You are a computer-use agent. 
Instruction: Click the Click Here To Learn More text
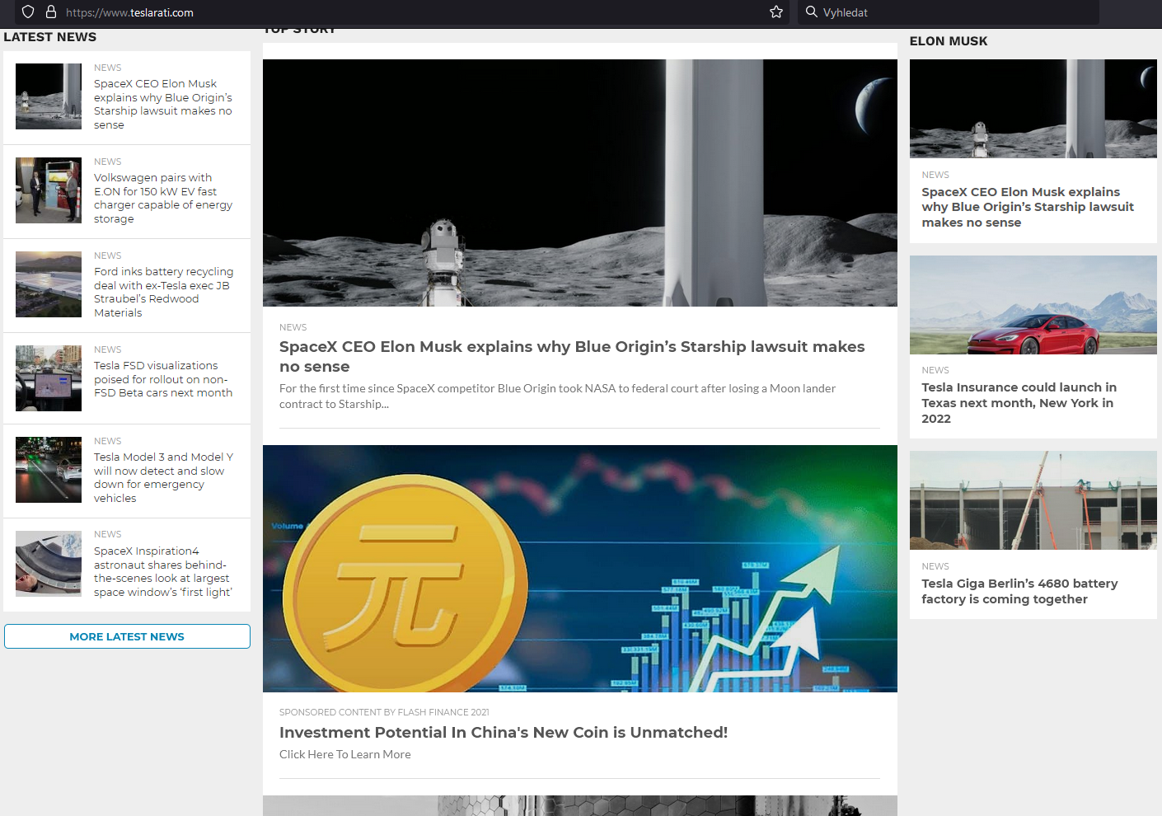pyautogui.click(x=345, y=754)
